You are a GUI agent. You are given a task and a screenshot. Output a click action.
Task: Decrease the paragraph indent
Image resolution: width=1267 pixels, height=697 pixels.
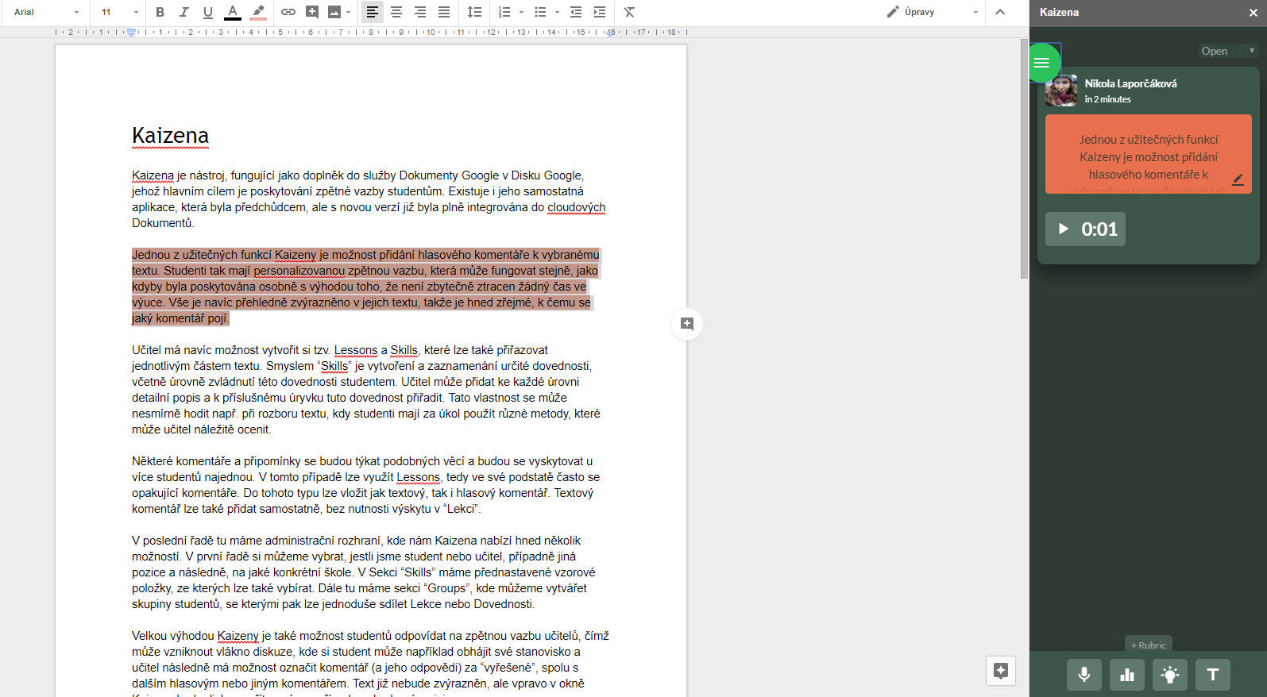point(576,12)
